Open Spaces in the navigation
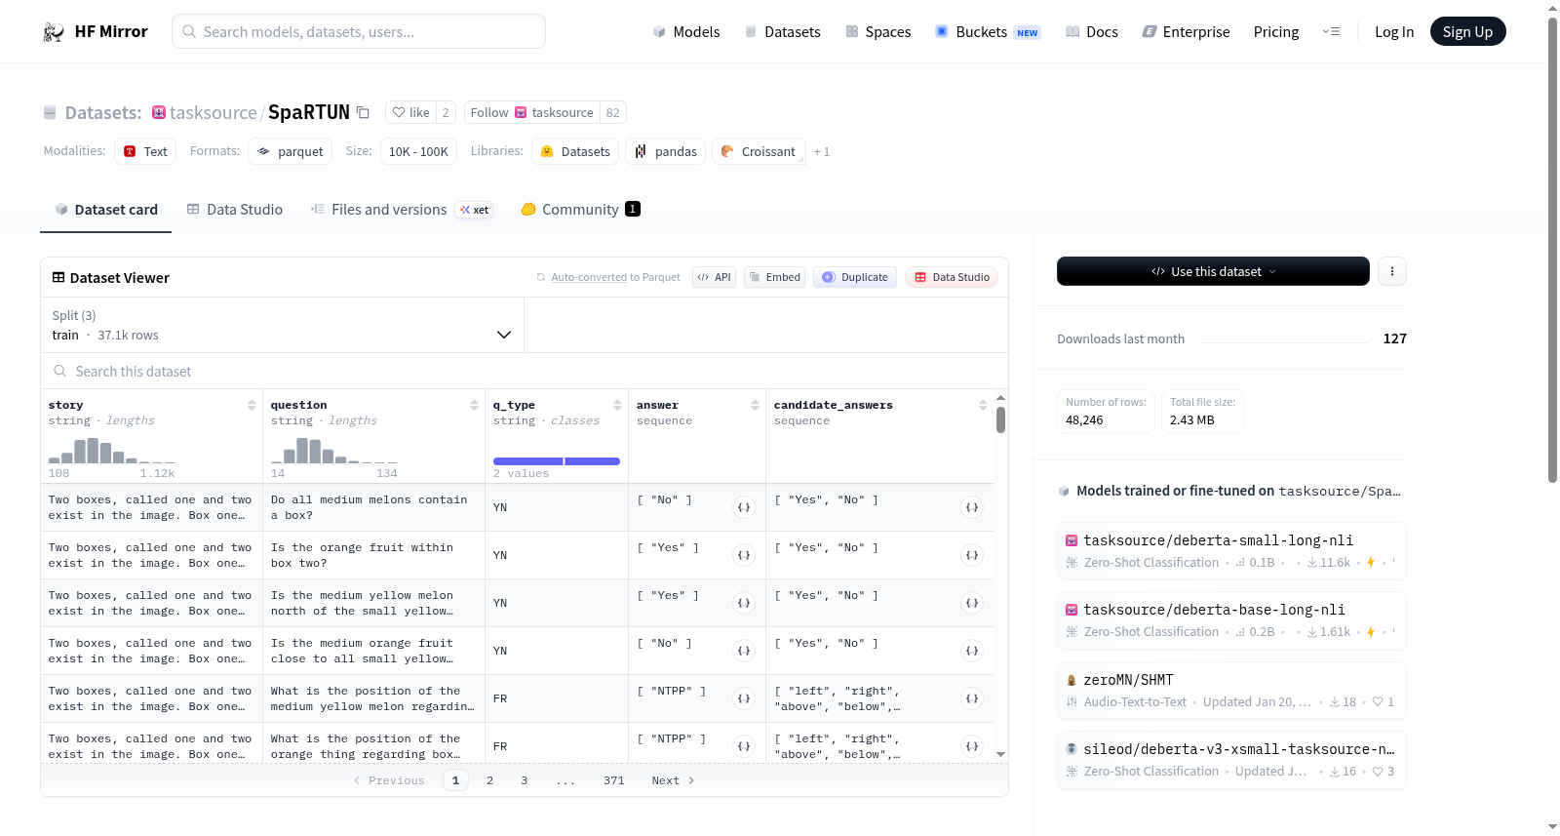The image size is (1560, 836). (878, 32)
